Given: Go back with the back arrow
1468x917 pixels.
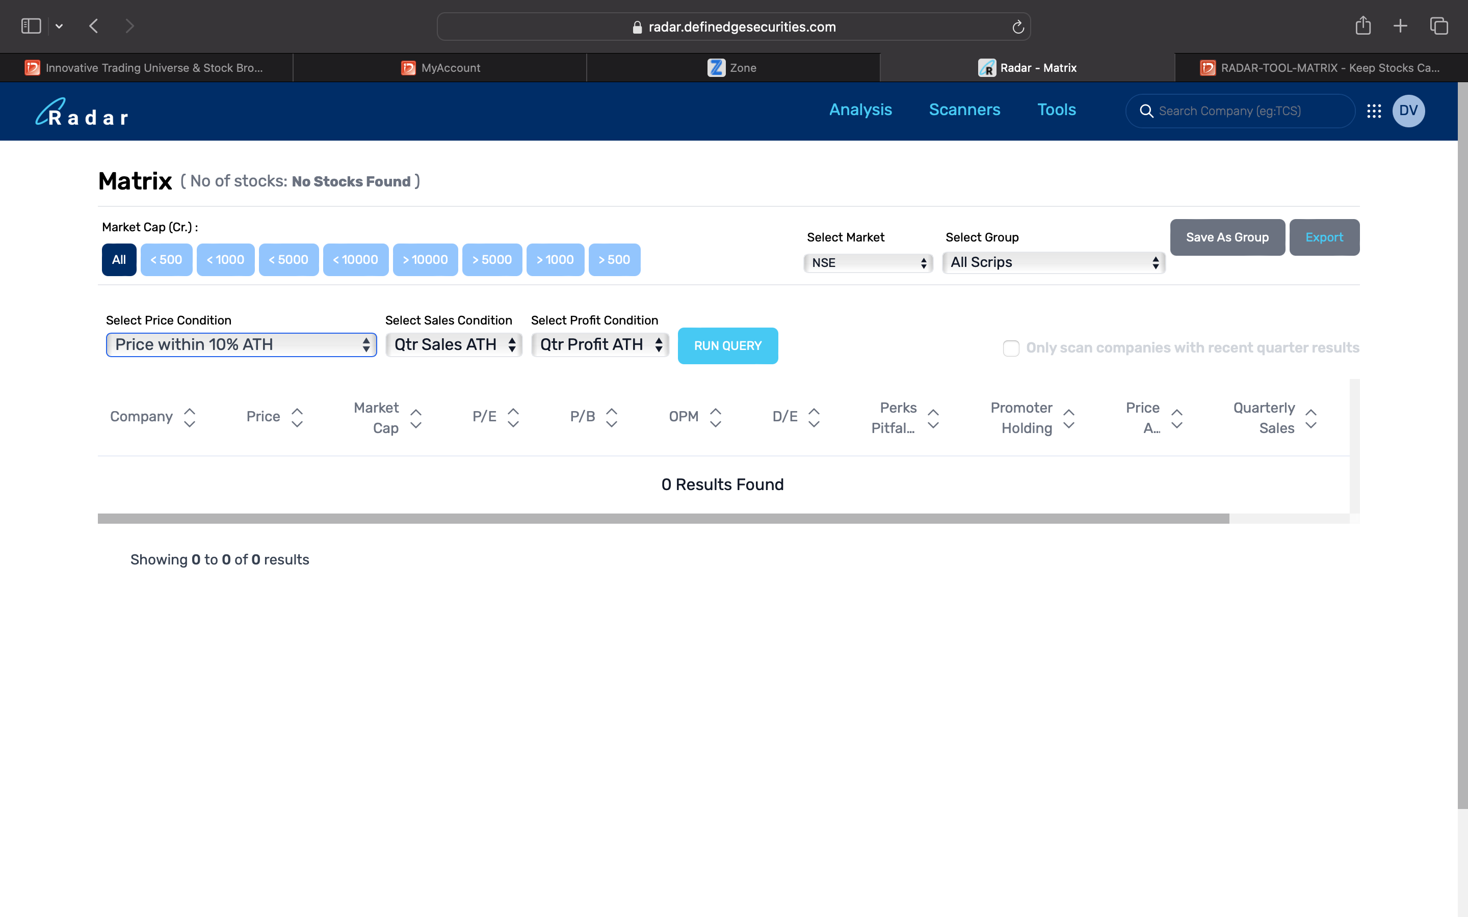Looking at the screenshot, I should [93, 26].
